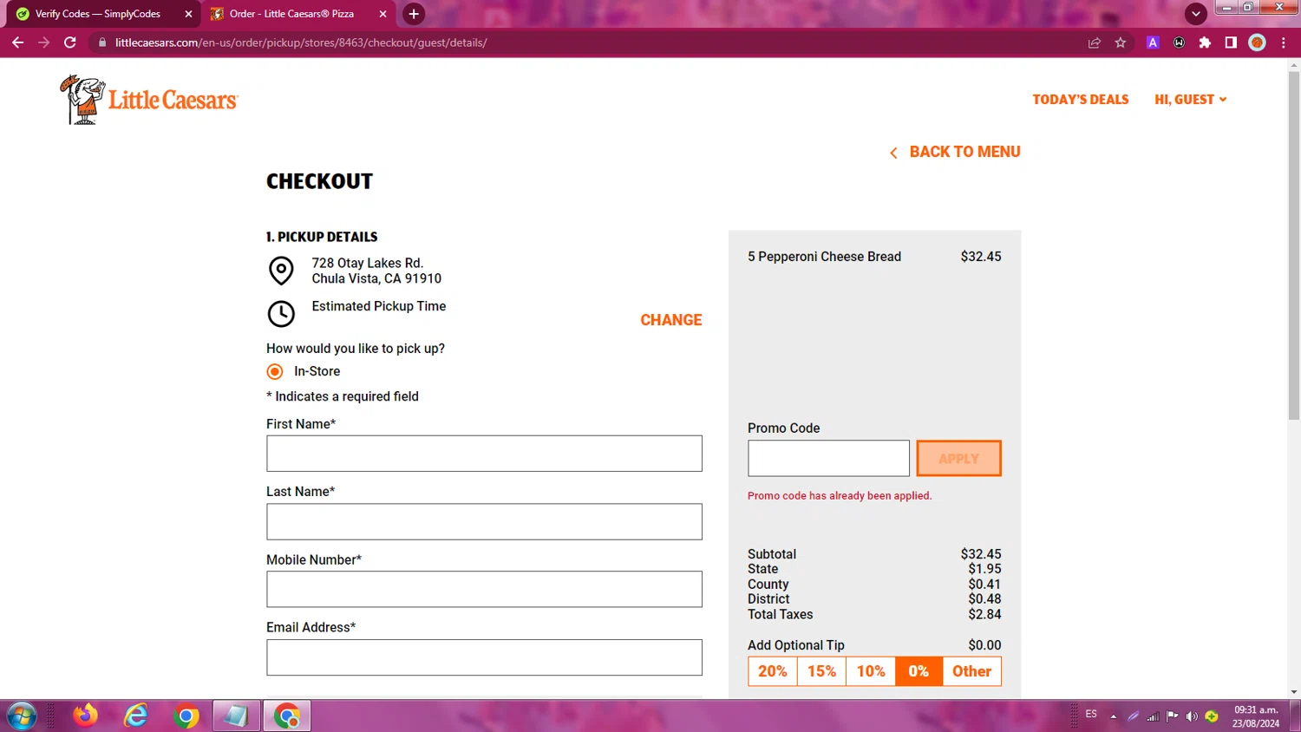The width and height of the screenshot is (1301, 732).
Task: Switch to Verify Codes — SimplyCodes tab
Action: 100,14
